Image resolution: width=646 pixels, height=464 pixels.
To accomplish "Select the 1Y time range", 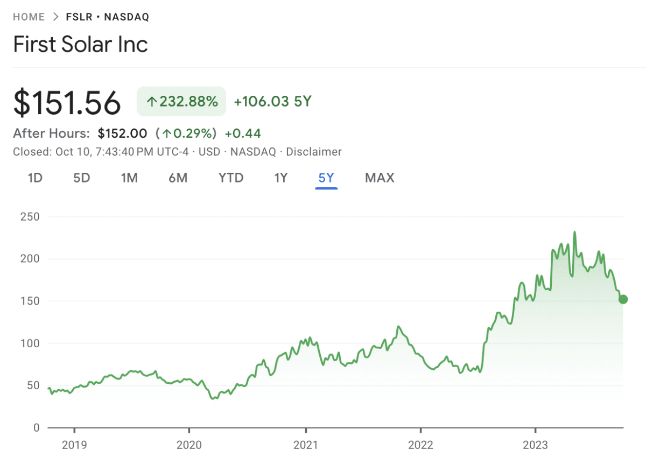I will click(x=280, y=178).
